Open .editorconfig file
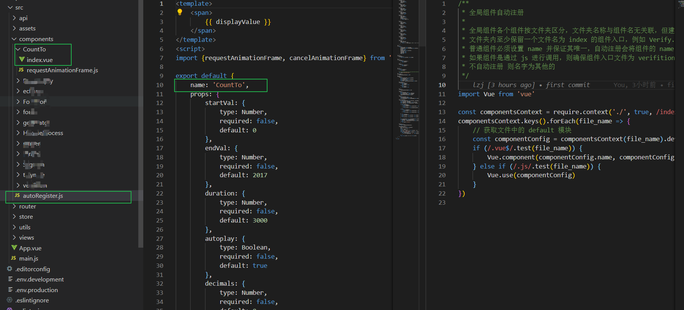 pos(33,269)
